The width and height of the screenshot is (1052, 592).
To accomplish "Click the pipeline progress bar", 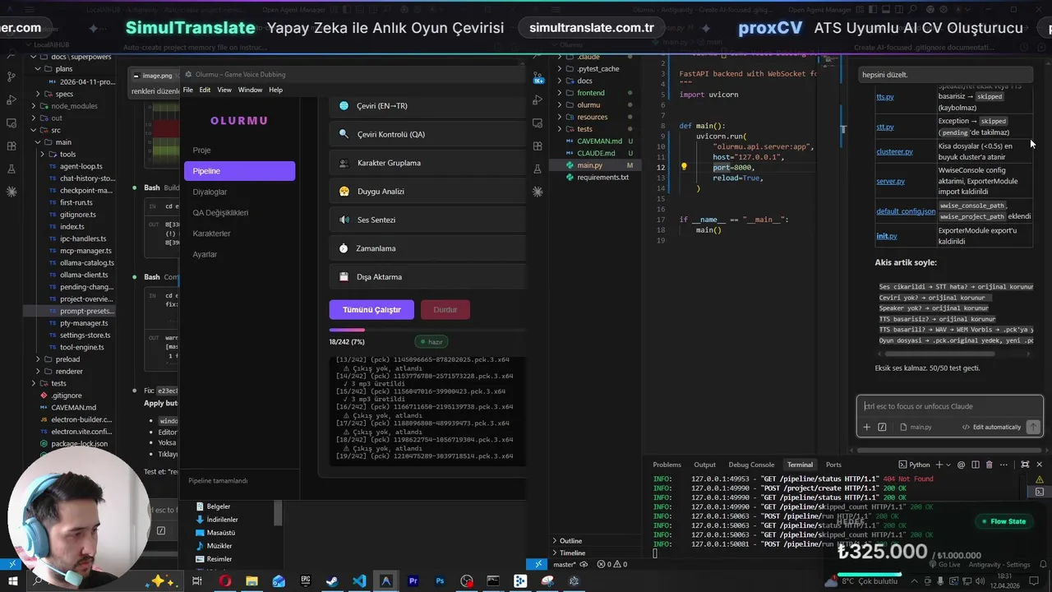I will pyautogui.click(x=427, y=331).
